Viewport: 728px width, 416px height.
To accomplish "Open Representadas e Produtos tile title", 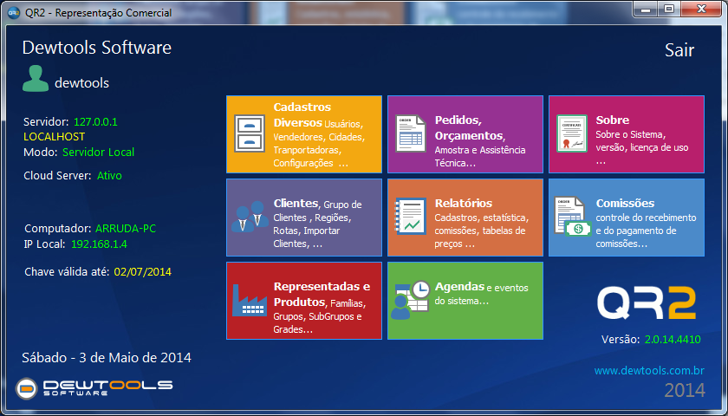I will click(322, 294).
